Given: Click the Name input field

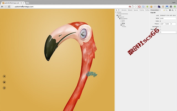Looking at the screenshot, I should click(168, 18).
